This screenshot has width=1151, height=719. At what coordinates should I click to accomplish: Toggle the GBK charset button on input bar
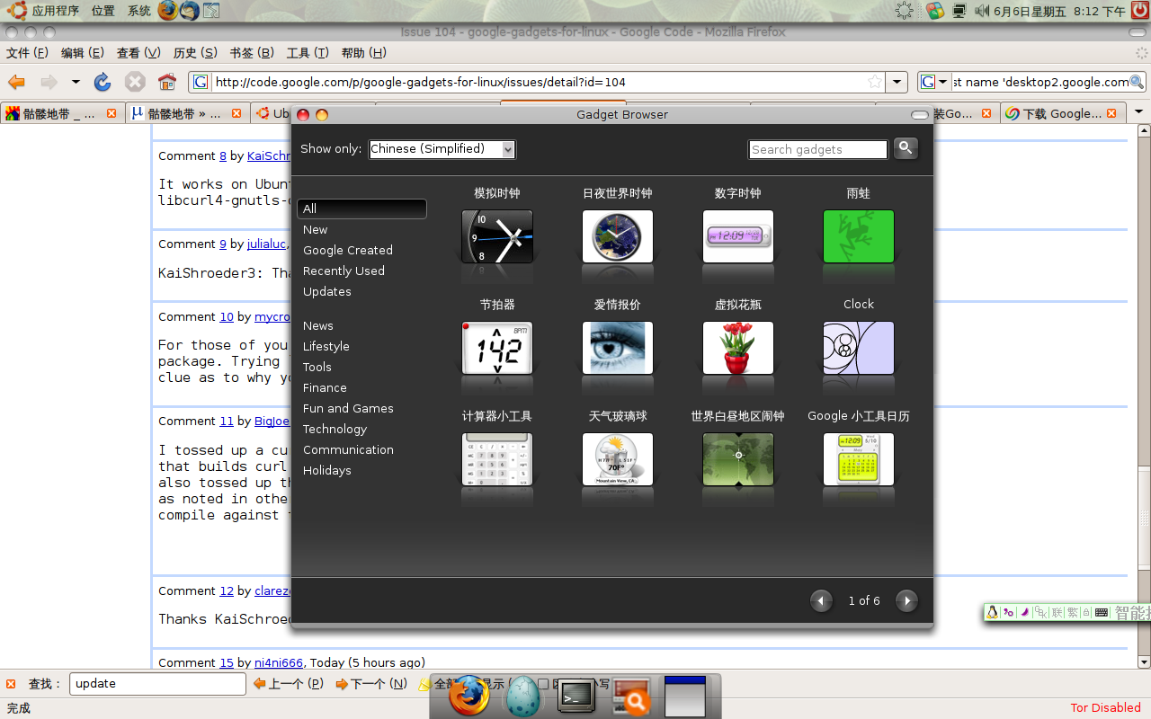tap(1040, 612)
